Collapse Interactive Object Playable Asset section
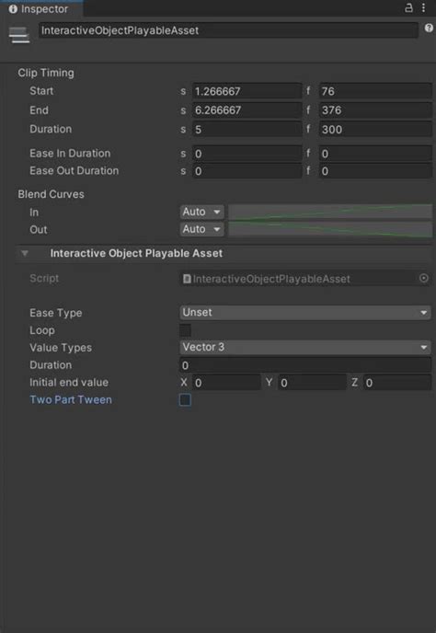 [x=25, y=254]
